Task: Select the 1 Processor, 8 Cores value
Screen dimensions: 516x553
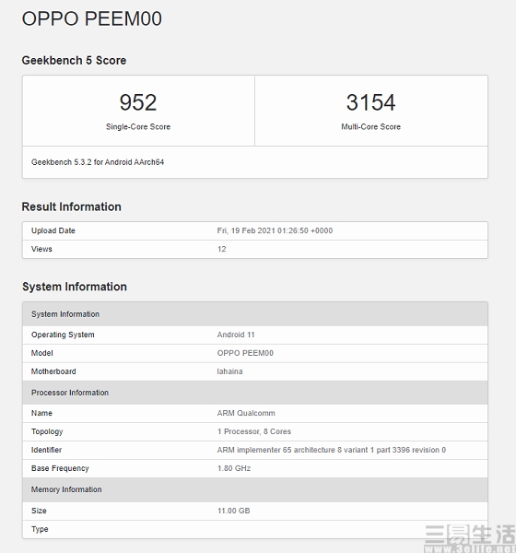Action: tap(254, 431)
